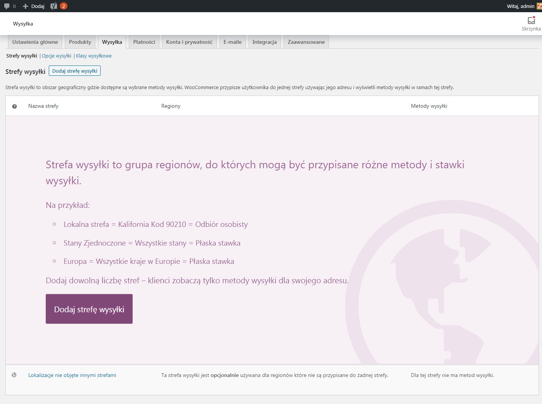Select Strefy wysyłki sub-navigation link
The image size is (542, 404).
[22, 56]
